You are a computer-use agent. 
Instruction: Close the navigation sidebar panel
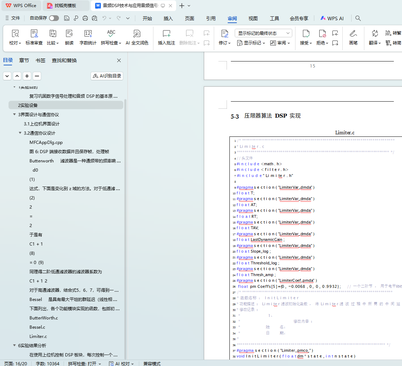119,60
